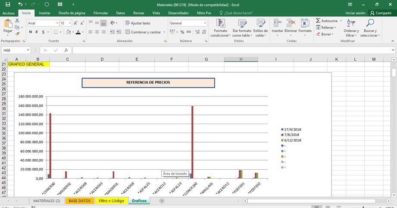The width and height of the screenshot is (397, 208).
Task: Open the Borrar dropdown
Action: [x=325, y=34]
